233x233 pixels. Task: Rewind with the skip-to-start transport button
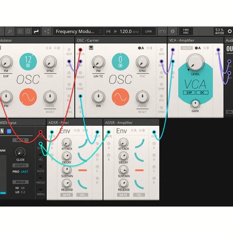(108, 31)
